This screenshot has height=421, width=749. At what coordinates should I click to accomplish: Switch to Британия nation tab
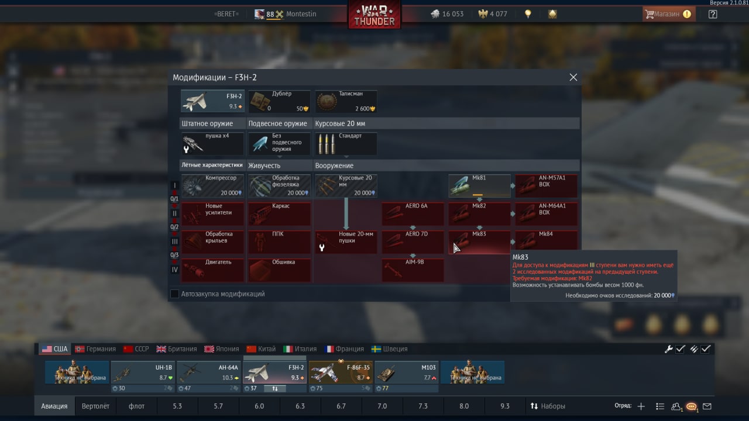tap(176, 349)
